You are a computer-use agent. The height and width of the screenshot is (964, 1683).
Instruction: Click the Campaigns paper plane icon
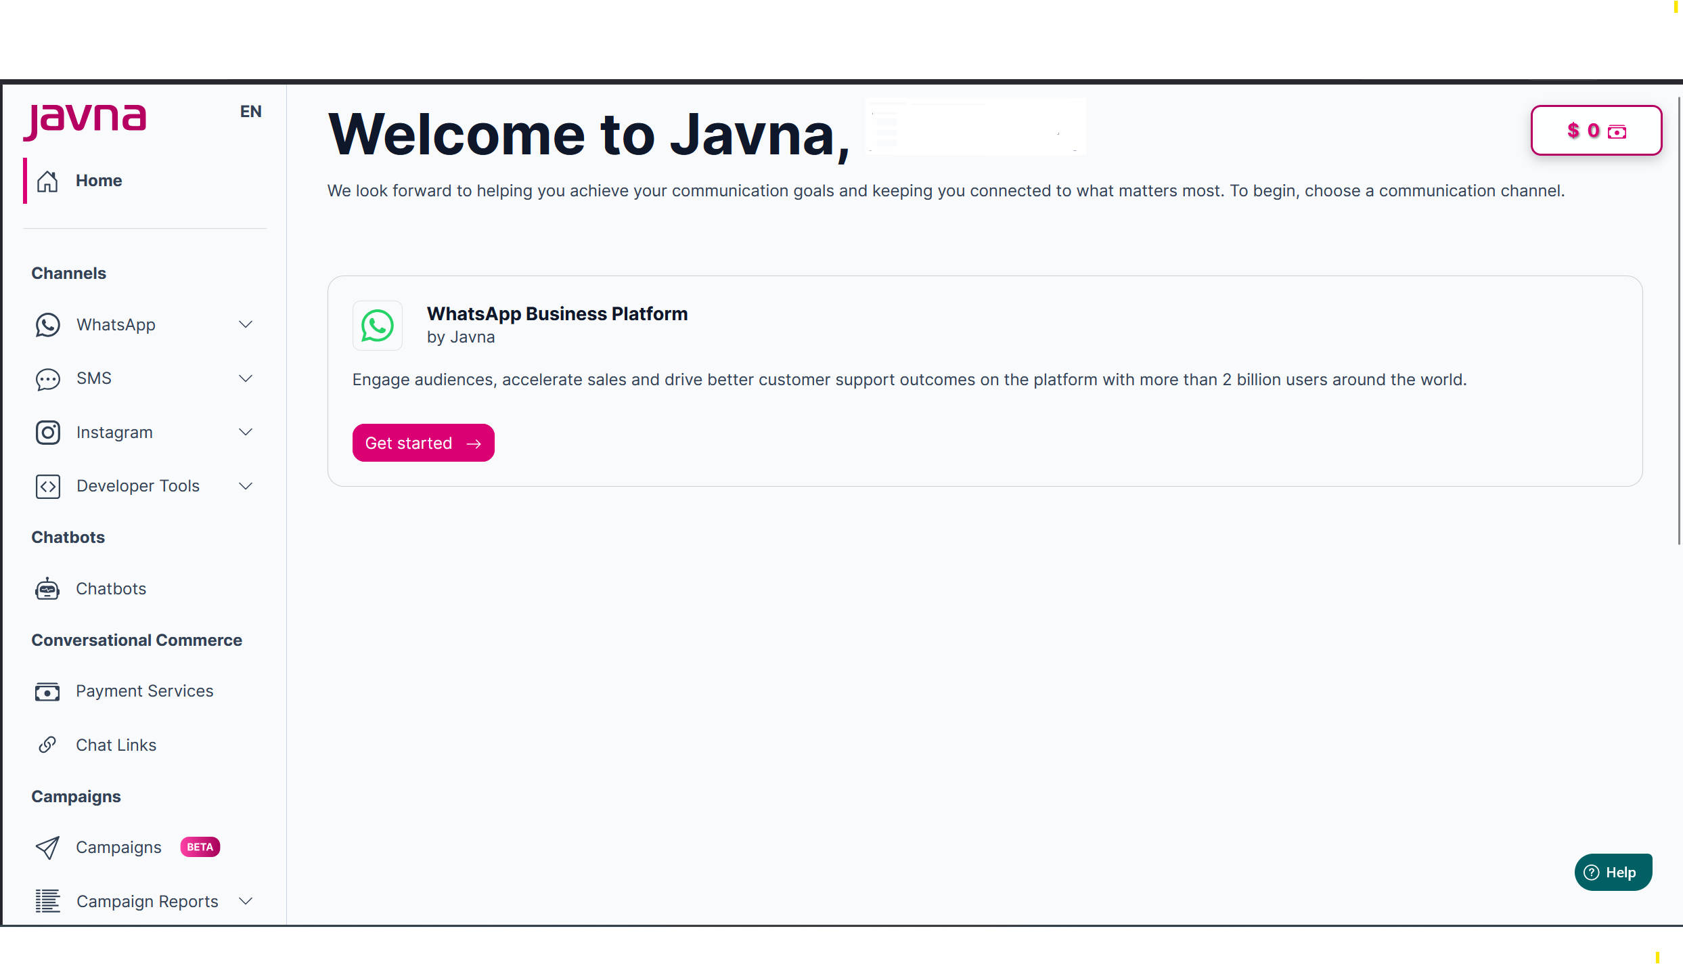47,848
